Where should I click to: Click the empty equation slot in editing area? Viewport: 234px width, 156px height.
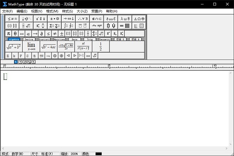5,76
